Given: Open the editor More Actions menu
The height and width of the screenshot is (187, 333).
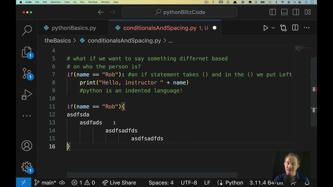Looking at the screenshot, I should 306,28.
